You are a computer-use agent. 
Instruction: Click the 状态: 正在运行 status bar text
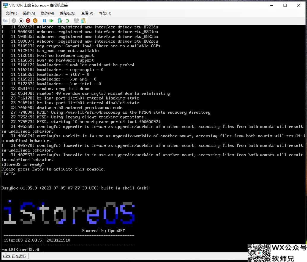point(15,256)
